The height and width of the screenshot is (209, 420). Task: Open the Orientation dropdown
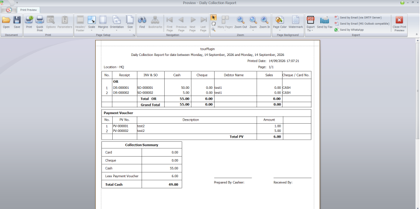117,24
